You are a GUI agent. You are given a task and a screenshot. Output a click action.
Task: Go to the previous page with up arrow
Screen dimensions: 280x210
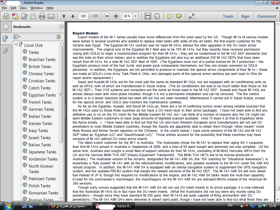64,16
